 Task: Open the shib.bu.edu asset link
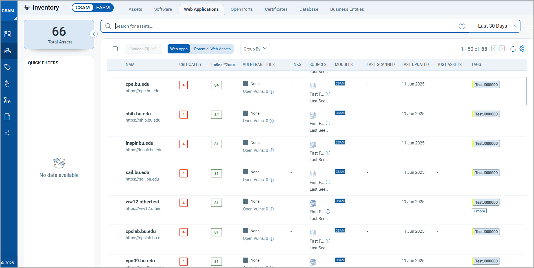click(138, 114)
